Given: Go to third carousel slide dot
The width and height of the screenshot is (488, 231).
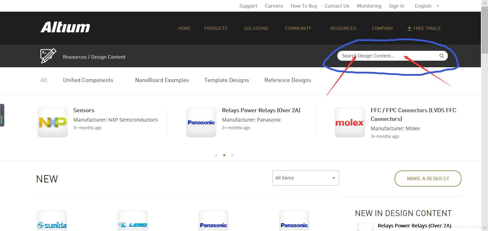Looking at the screenshot, I should [x=232, y=155].
